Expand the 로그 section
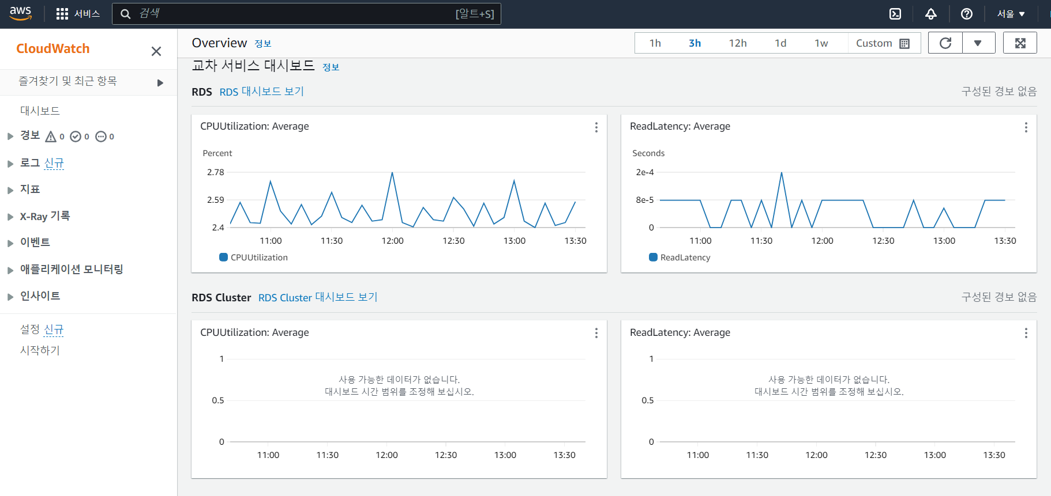The width and height of the screenshot is (1051, 496). 10,164
